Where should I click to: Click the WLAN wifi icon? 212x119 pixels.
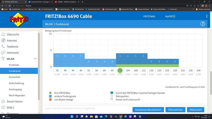[3, 59]
